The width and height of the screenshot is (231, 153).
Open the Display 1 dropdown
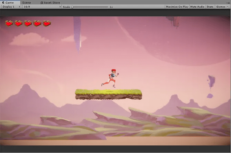[x=11, y=7]
